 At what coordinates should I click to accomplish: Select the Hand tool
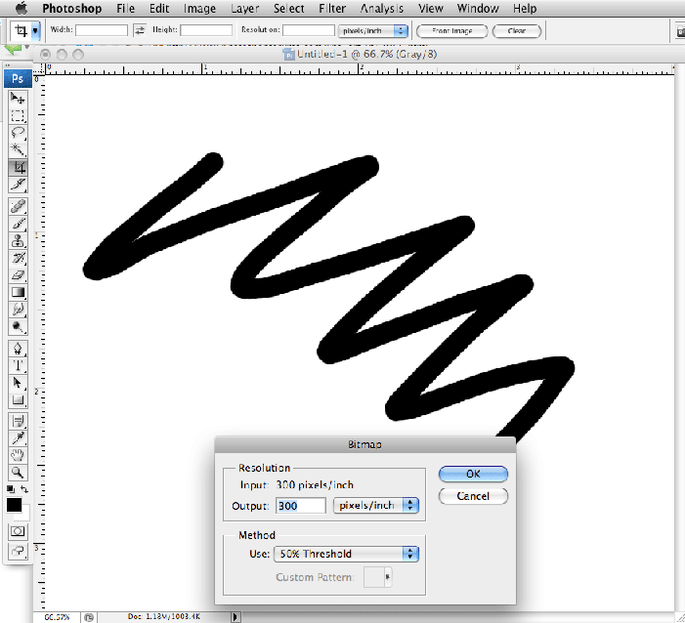click(18, 455)
